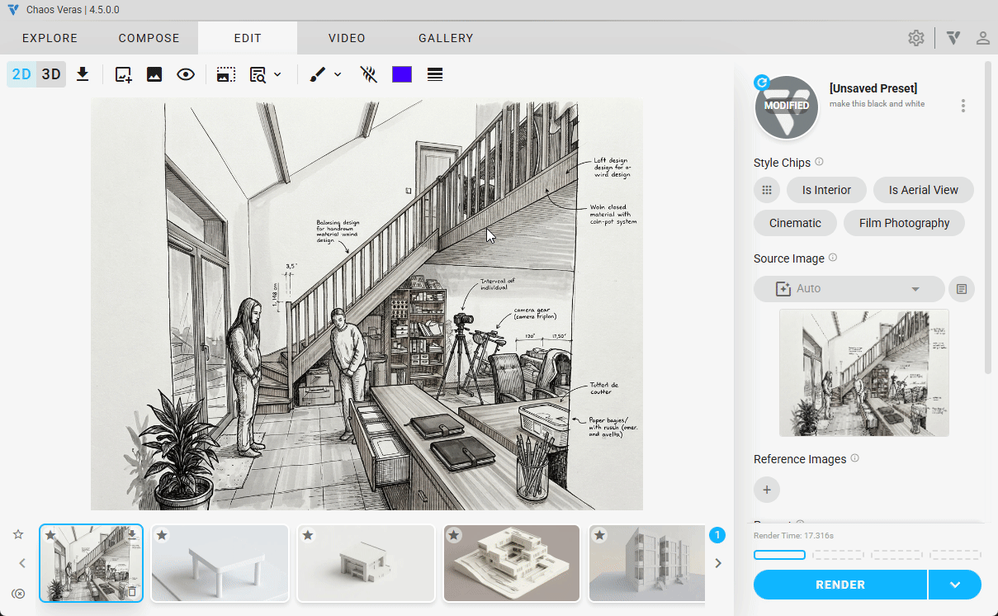This screenshot has height=616, width=998.
Task: Toggle the favorites star filter beside thumbnails
Action: (x=18, y=534)
